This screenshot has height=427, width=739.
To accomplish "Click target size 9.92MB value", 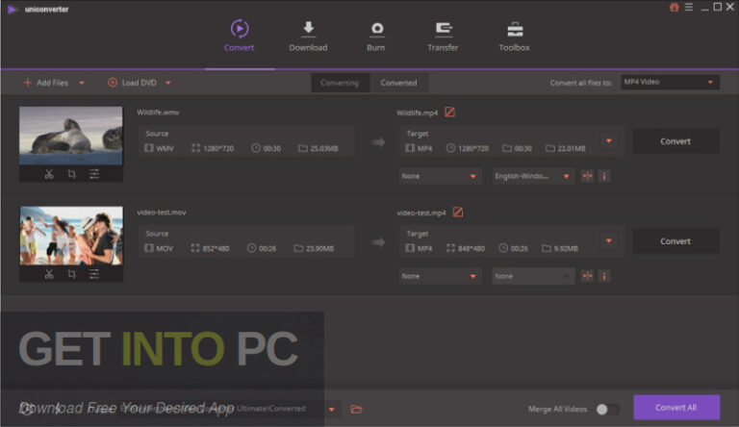I will 566,248.
